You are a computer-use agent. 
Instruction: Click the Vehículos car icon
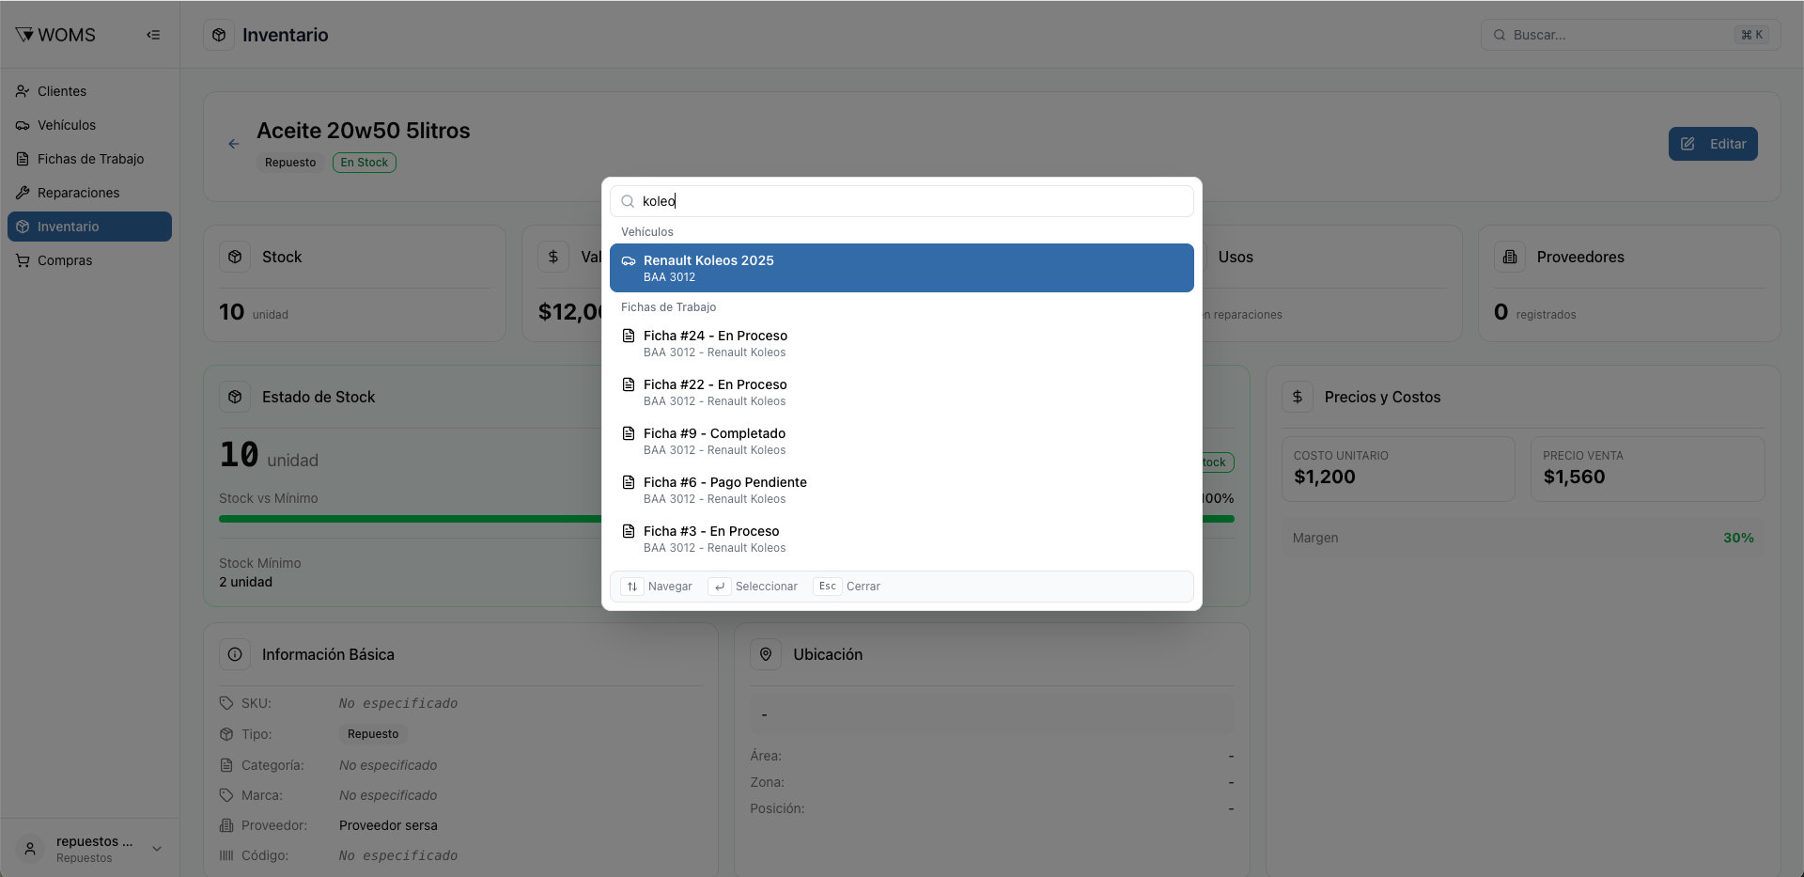coord(23,125)
